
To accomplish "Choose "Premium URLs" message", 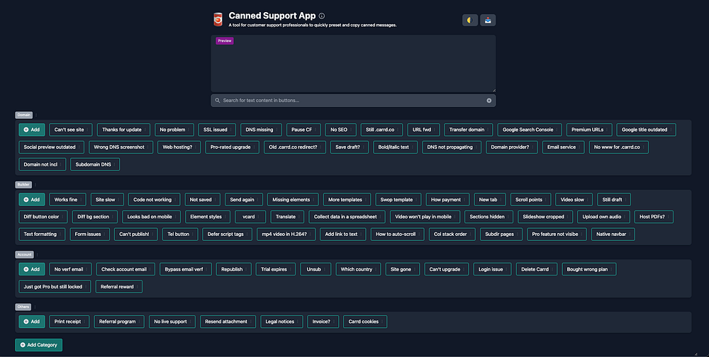I will pyautogui.click(x=589, y=130).
